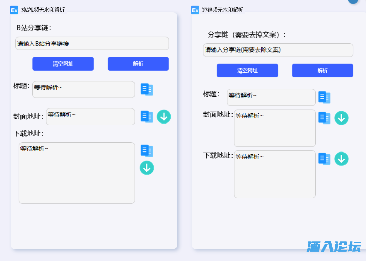Copy the 下载地址 in the 短视频 panel

[324, 158]
